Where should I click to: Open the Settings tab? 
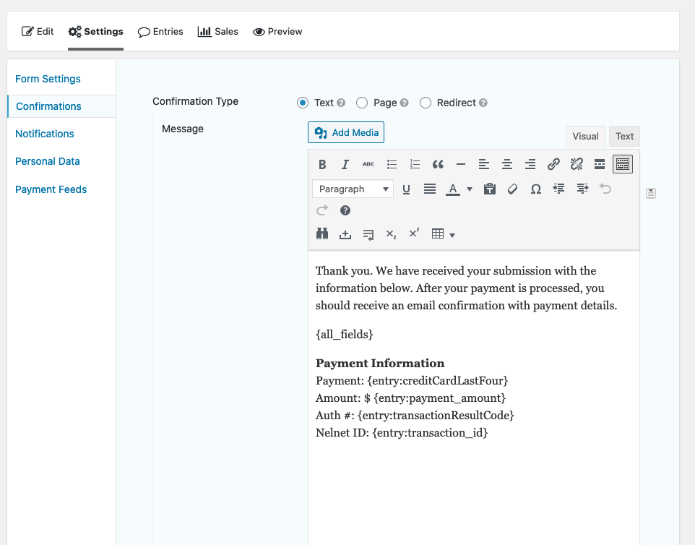click(x=96, y=32)
